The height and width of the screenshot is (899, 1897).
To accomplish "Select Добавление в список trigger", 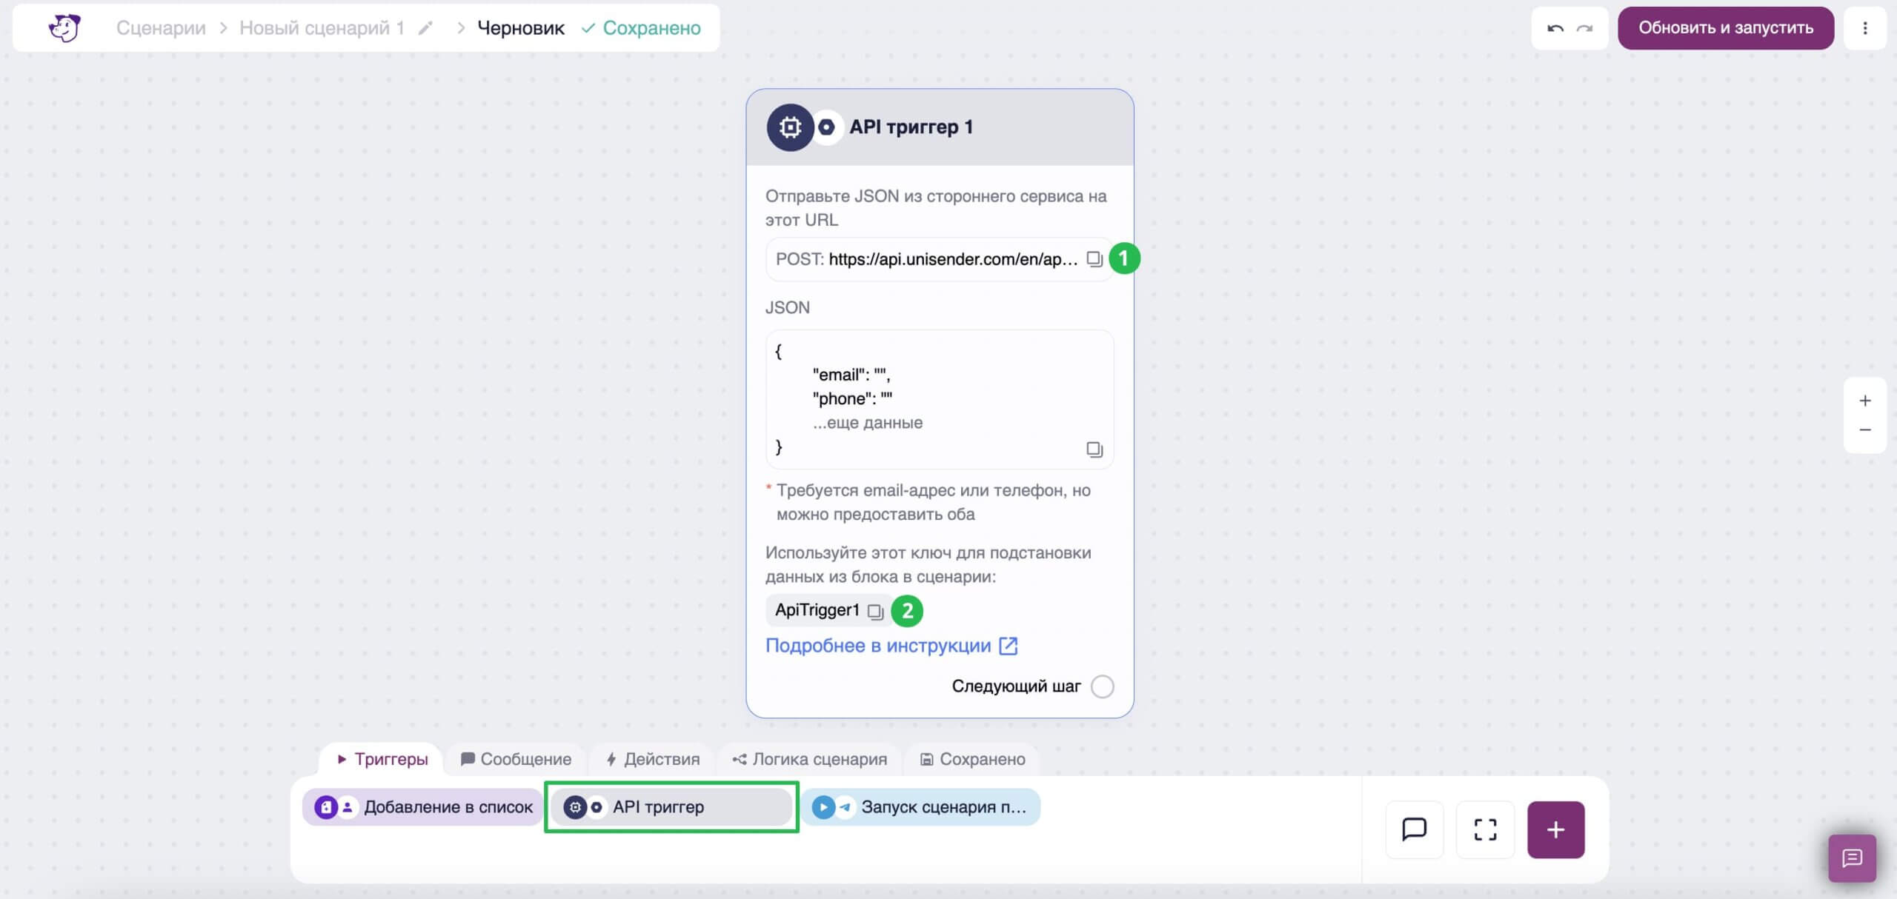I will (x=423, y=807).
